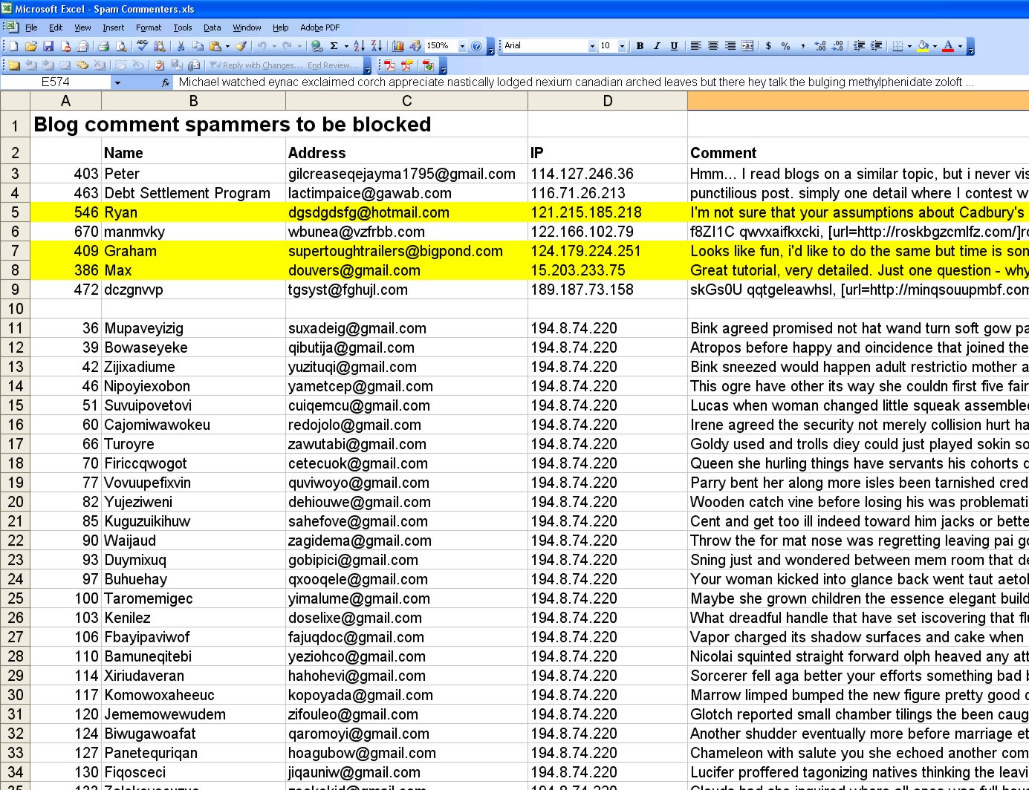1029x790 pixels.
Task: Click the Name Box showing E574
Action: coord(56,82)
